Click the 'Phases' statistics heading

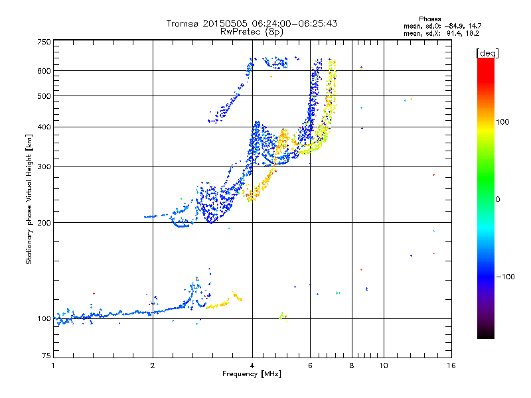429,19
